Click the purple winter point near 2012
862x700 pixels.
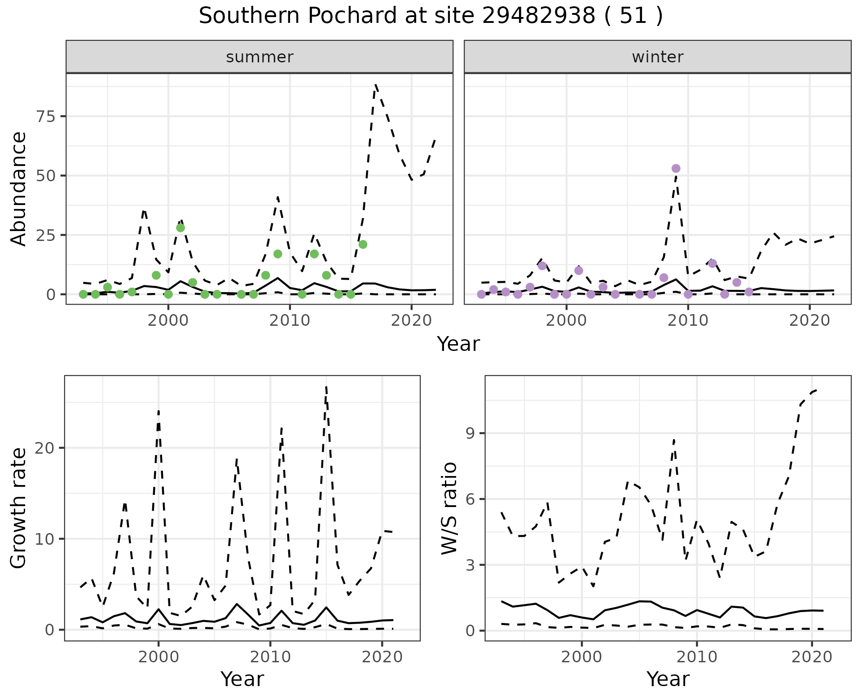click(x=712, y=263)
